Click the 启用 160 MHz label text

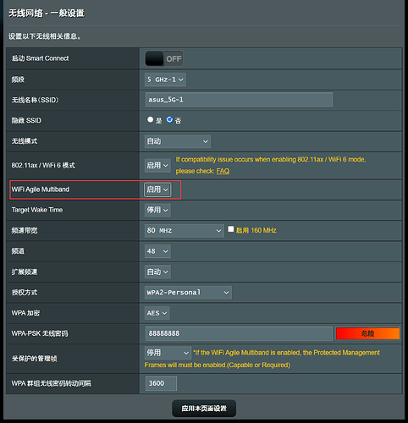256,230
